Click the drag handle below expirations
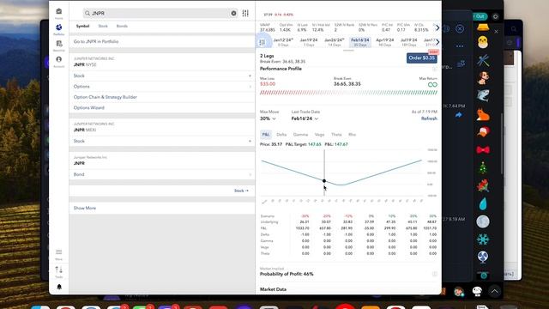Screen dimensions: 549x309 [348, 51]
